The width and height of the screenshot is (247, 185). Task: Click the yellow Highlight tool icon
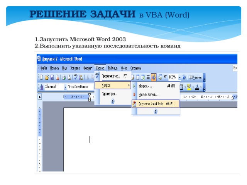[x=189, y=87]
